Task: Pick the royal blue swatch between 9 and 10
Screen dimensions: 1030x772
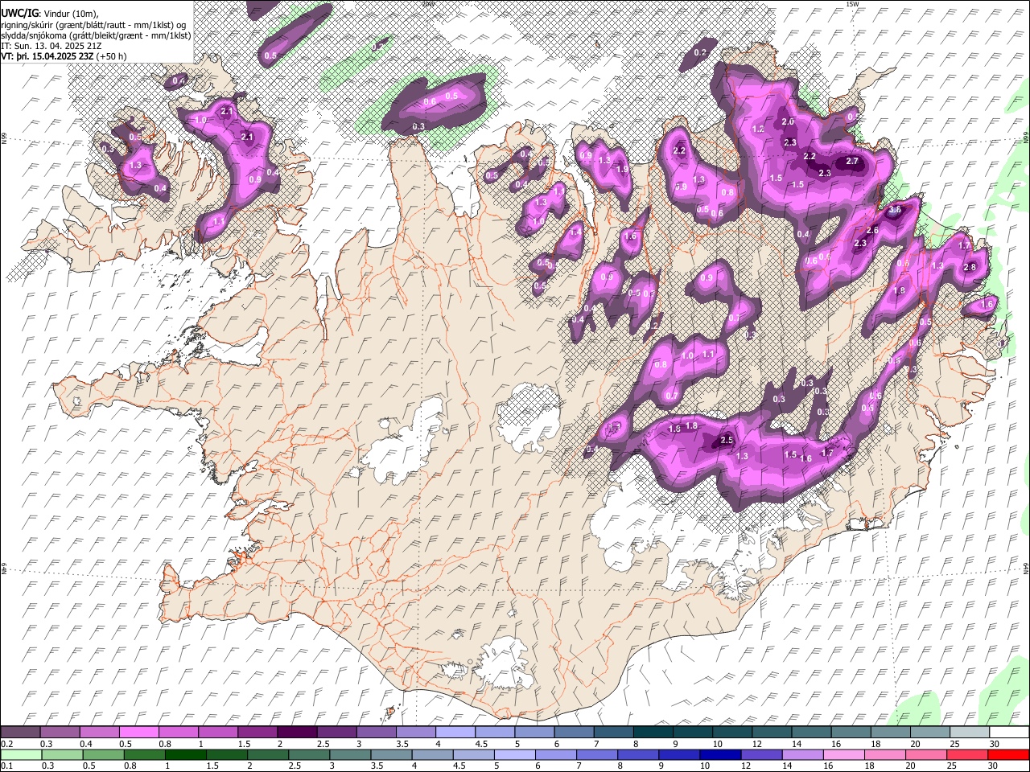Action: 678,755
